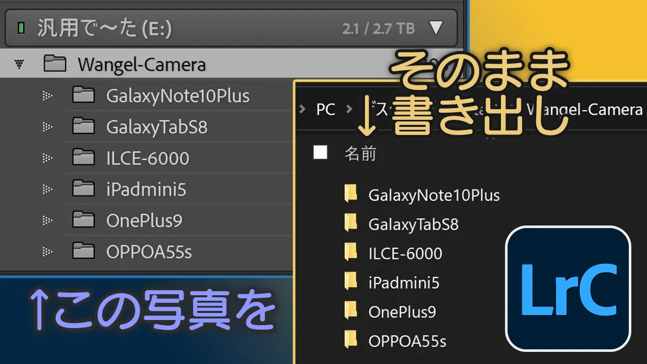Select iPadmini5 name in Explorer list
This screenshot has width=647, height=364.
point(404,284)
